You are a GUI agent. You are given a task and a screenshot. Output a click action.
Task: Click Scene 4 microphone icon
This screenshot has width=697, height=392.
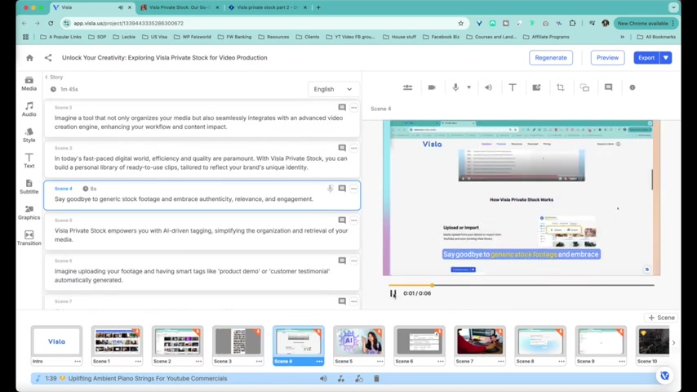[331, 189]
